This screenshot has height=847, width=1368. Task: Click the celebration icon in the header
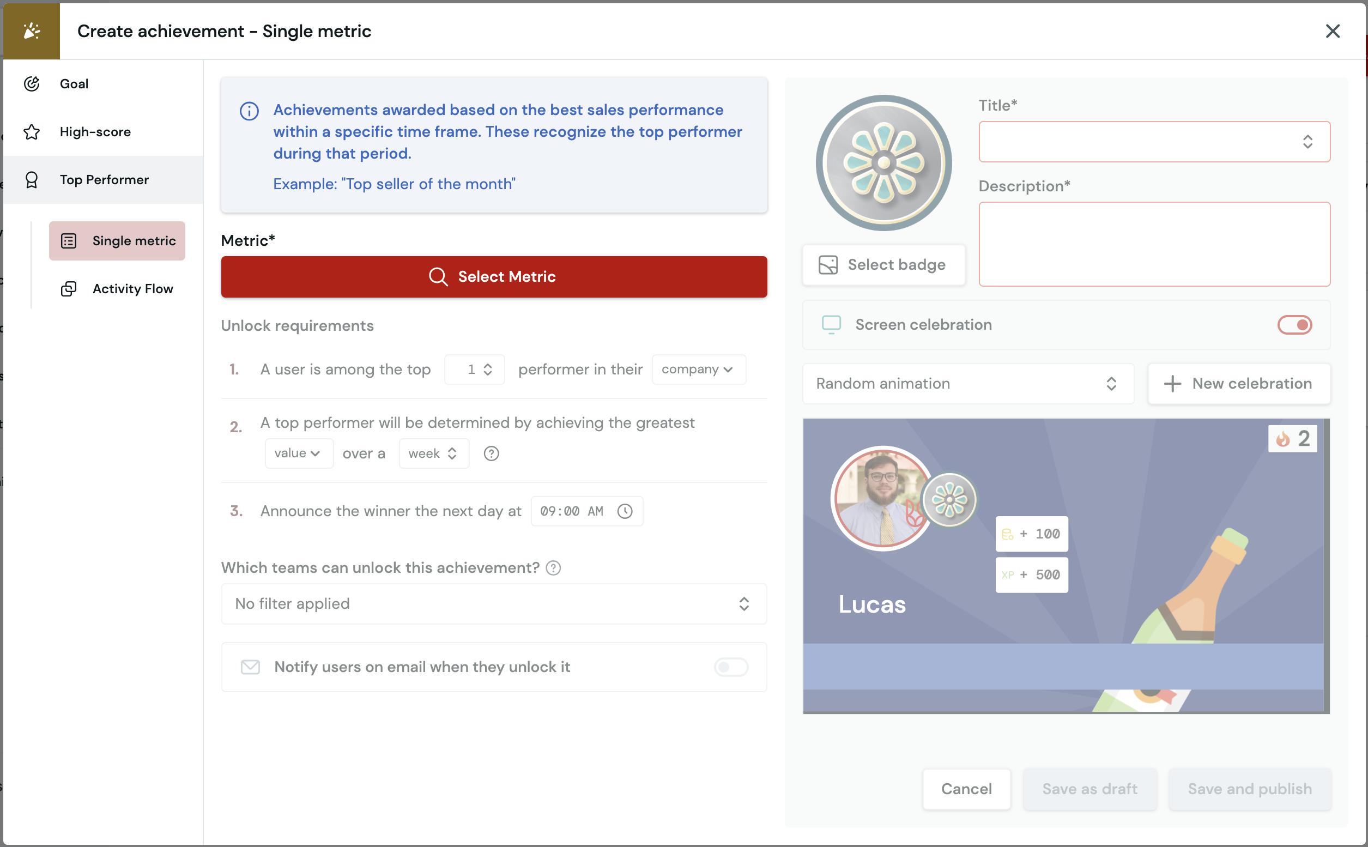(32, 31)
